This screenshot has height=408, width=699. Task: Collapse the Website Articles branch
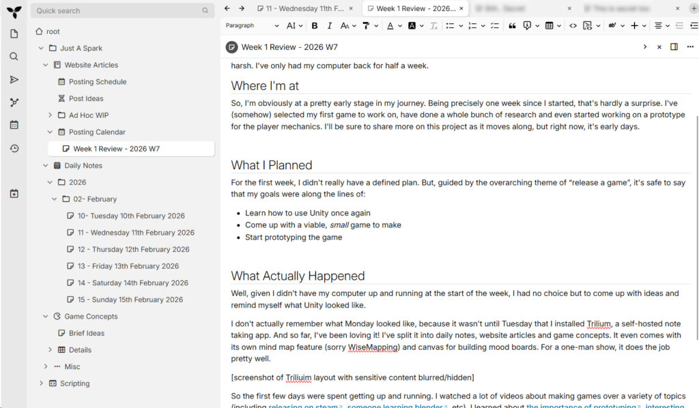(46, 65)
